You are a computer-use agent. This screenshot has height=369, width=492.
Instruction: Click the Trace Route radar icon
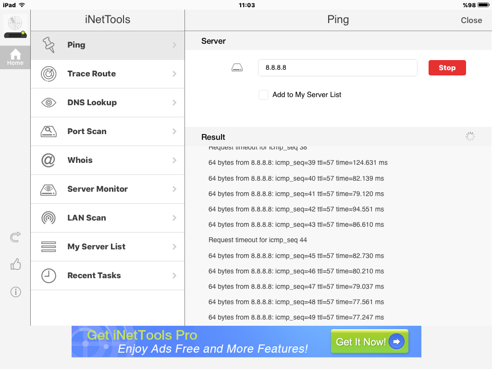[49, 74]
